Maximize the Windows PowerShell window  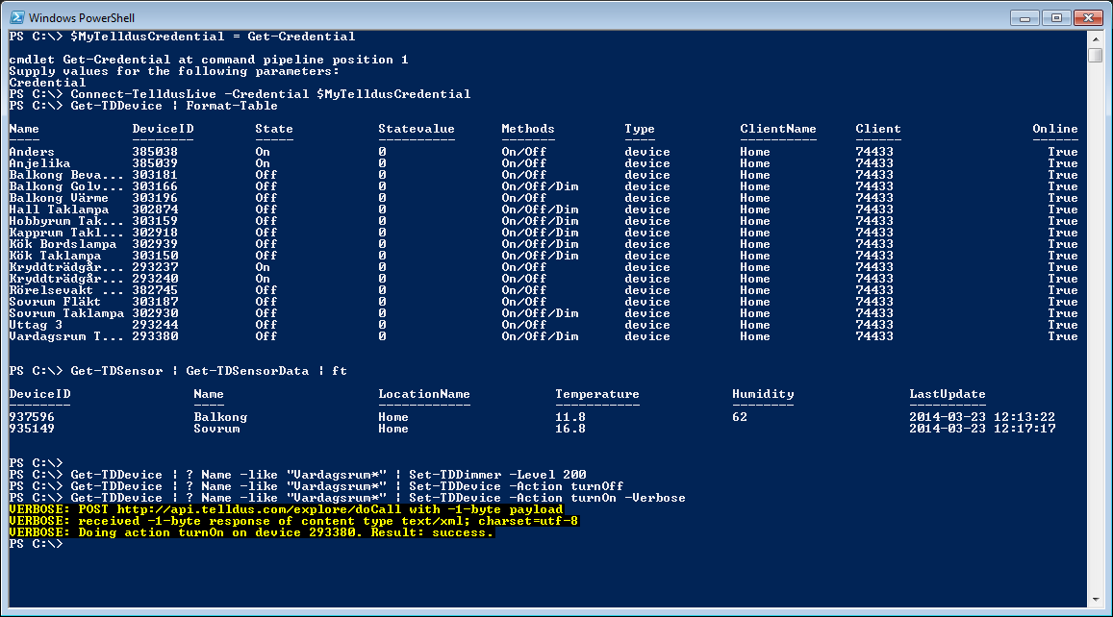(x=1056, y=17)
